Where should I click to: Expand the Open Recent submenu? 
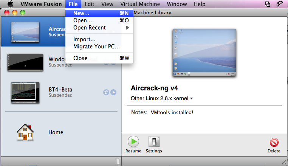[x=99, y=28]
